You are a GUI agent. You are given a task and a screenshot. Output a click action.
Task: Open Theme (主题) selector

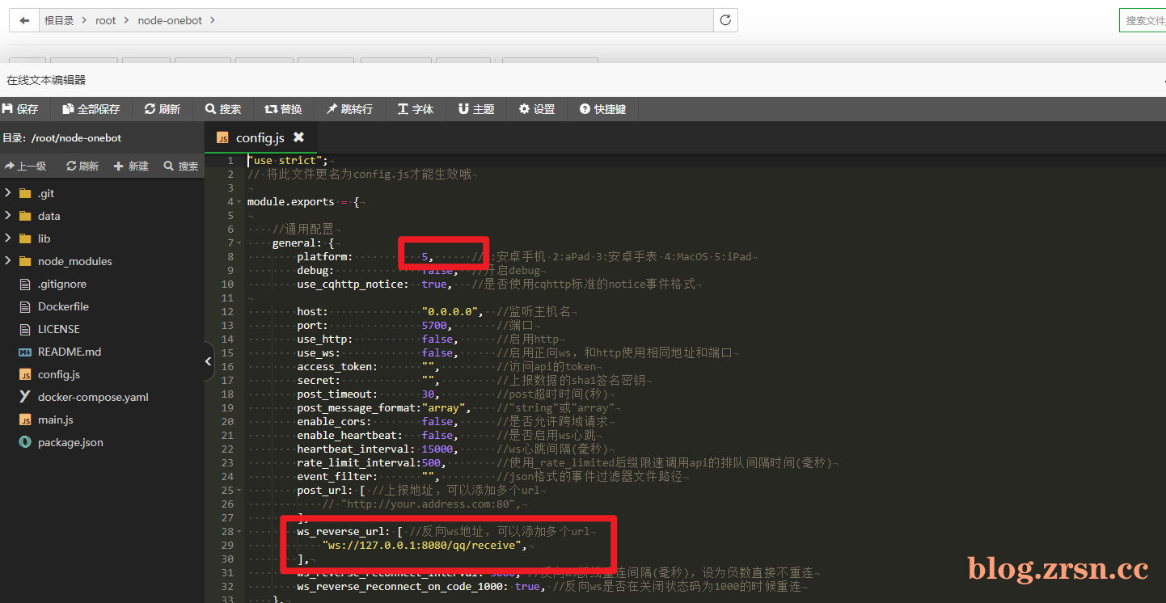pos(476,109)
